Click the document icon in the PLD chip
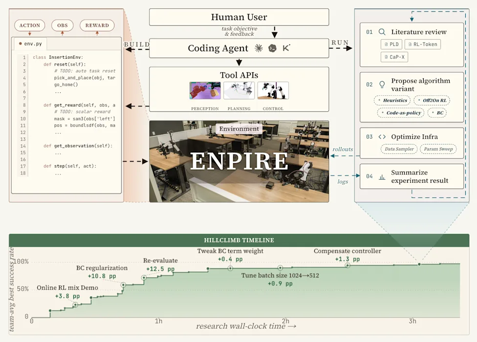This screenshot has width=477, height=342. tap(387, 44)
